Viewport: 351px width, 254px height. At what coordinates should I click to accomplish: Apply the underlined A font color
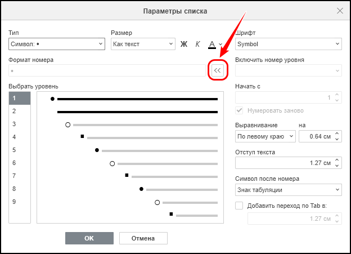pyautogui.click(x=212, y=44)
